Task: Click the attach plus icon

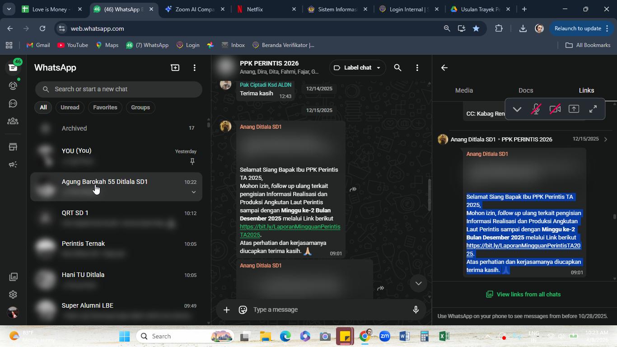Action: [x=227, y=309]
